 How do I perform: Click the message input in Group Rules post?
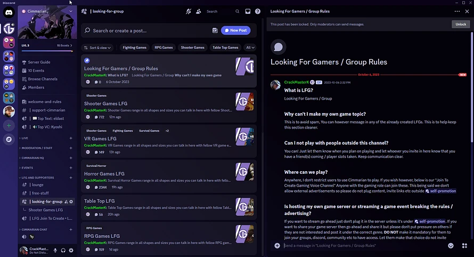pyautogui.click(x=364, y=245)
